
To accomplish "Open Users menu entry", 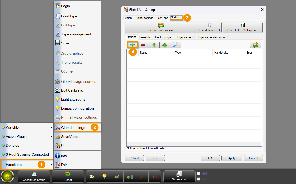I will coord(77,146).
